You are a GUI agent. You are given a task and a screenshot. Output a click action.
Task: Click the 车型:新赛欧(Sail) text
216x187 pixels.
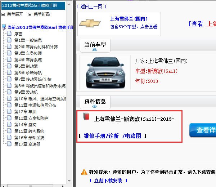coord(156,71)
